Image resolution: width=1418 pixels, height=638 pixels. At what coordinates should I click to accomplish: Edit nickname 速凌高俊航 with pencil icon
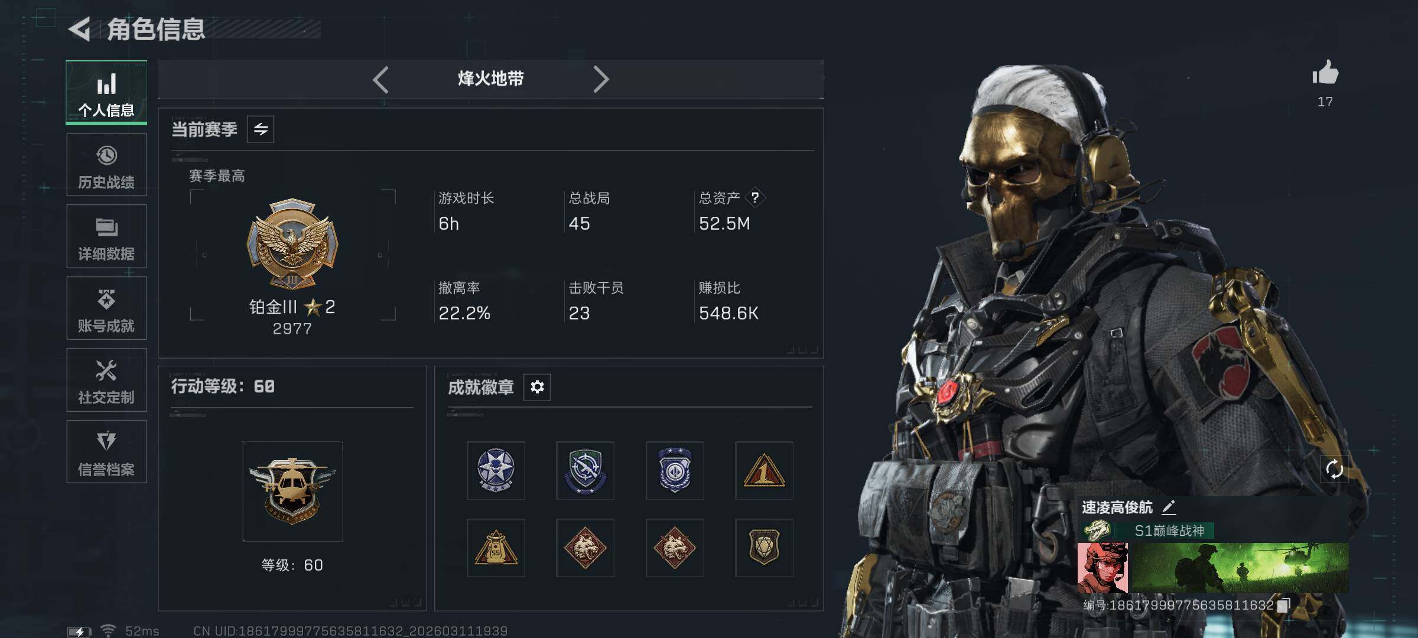click(x=1169, y=507)
